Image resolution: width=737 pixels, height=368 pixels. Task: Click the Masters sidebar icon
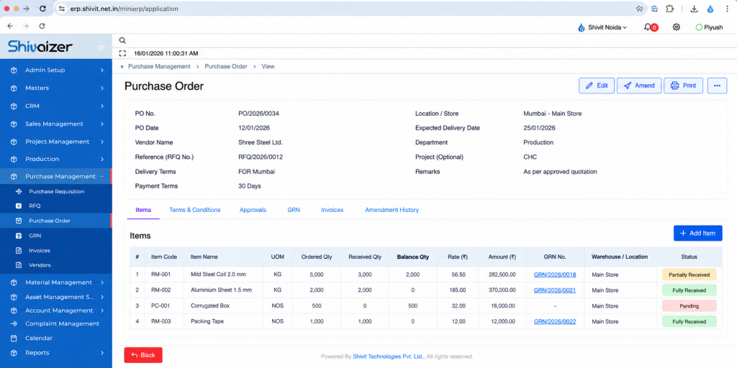tap(14, 88)
